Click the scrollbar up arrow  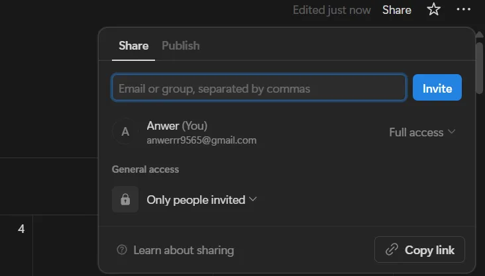click(479, 34)
